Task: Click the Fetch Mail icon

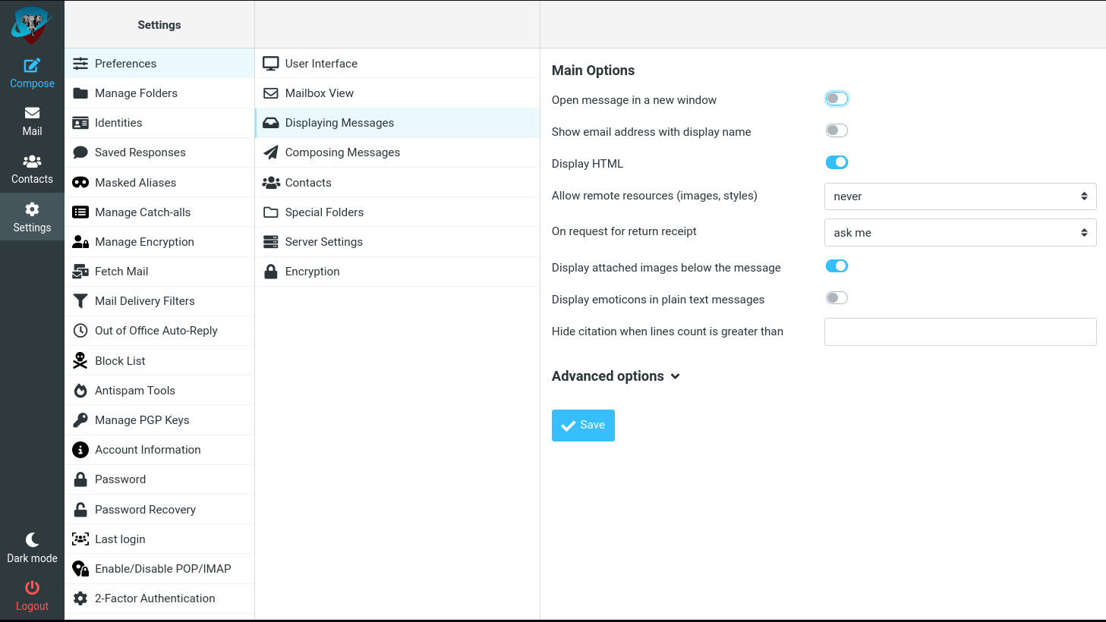Action: click(x=80, y=272)
